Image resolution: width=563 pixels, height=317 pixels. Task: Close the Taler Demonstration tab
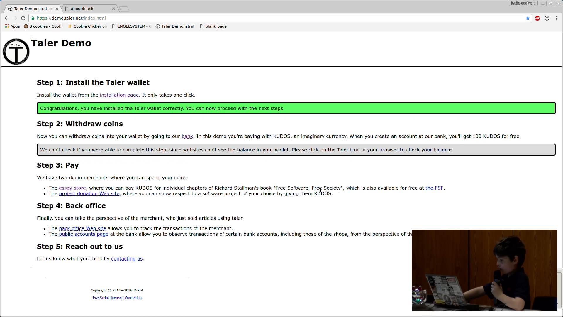pyautogui.click(x=57, y=9)
